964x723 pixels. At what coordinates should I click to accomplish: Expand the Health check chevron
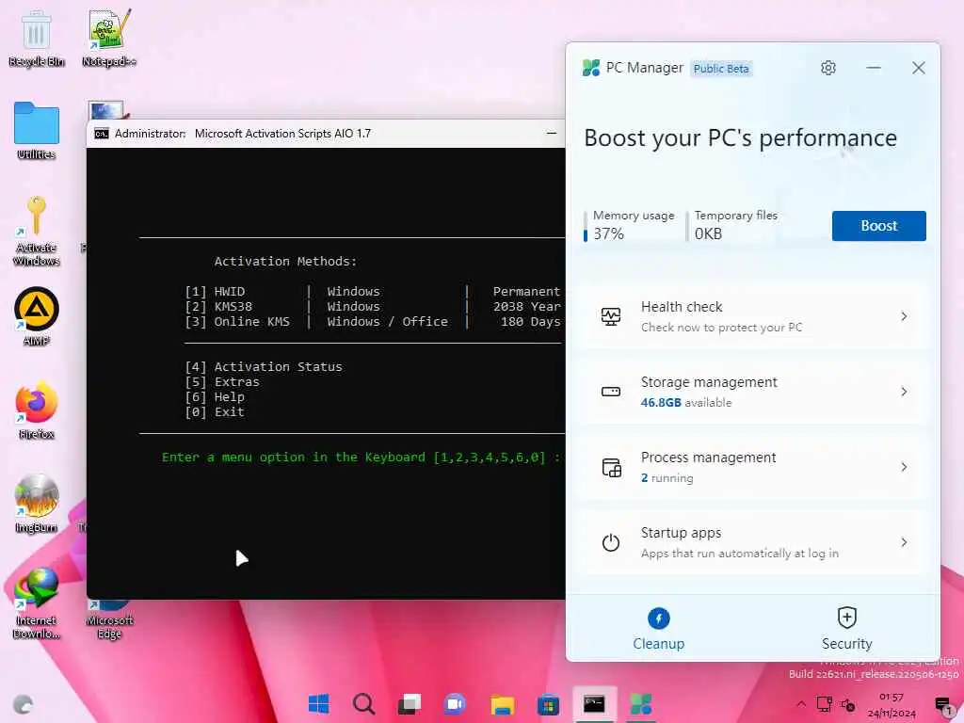[904, 316]
